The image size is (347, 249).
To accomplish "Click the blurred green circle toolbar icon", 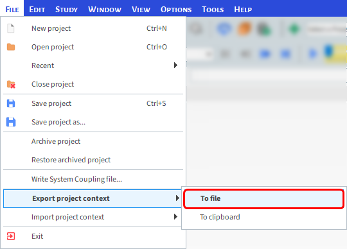I will click(x=294, y=29).
